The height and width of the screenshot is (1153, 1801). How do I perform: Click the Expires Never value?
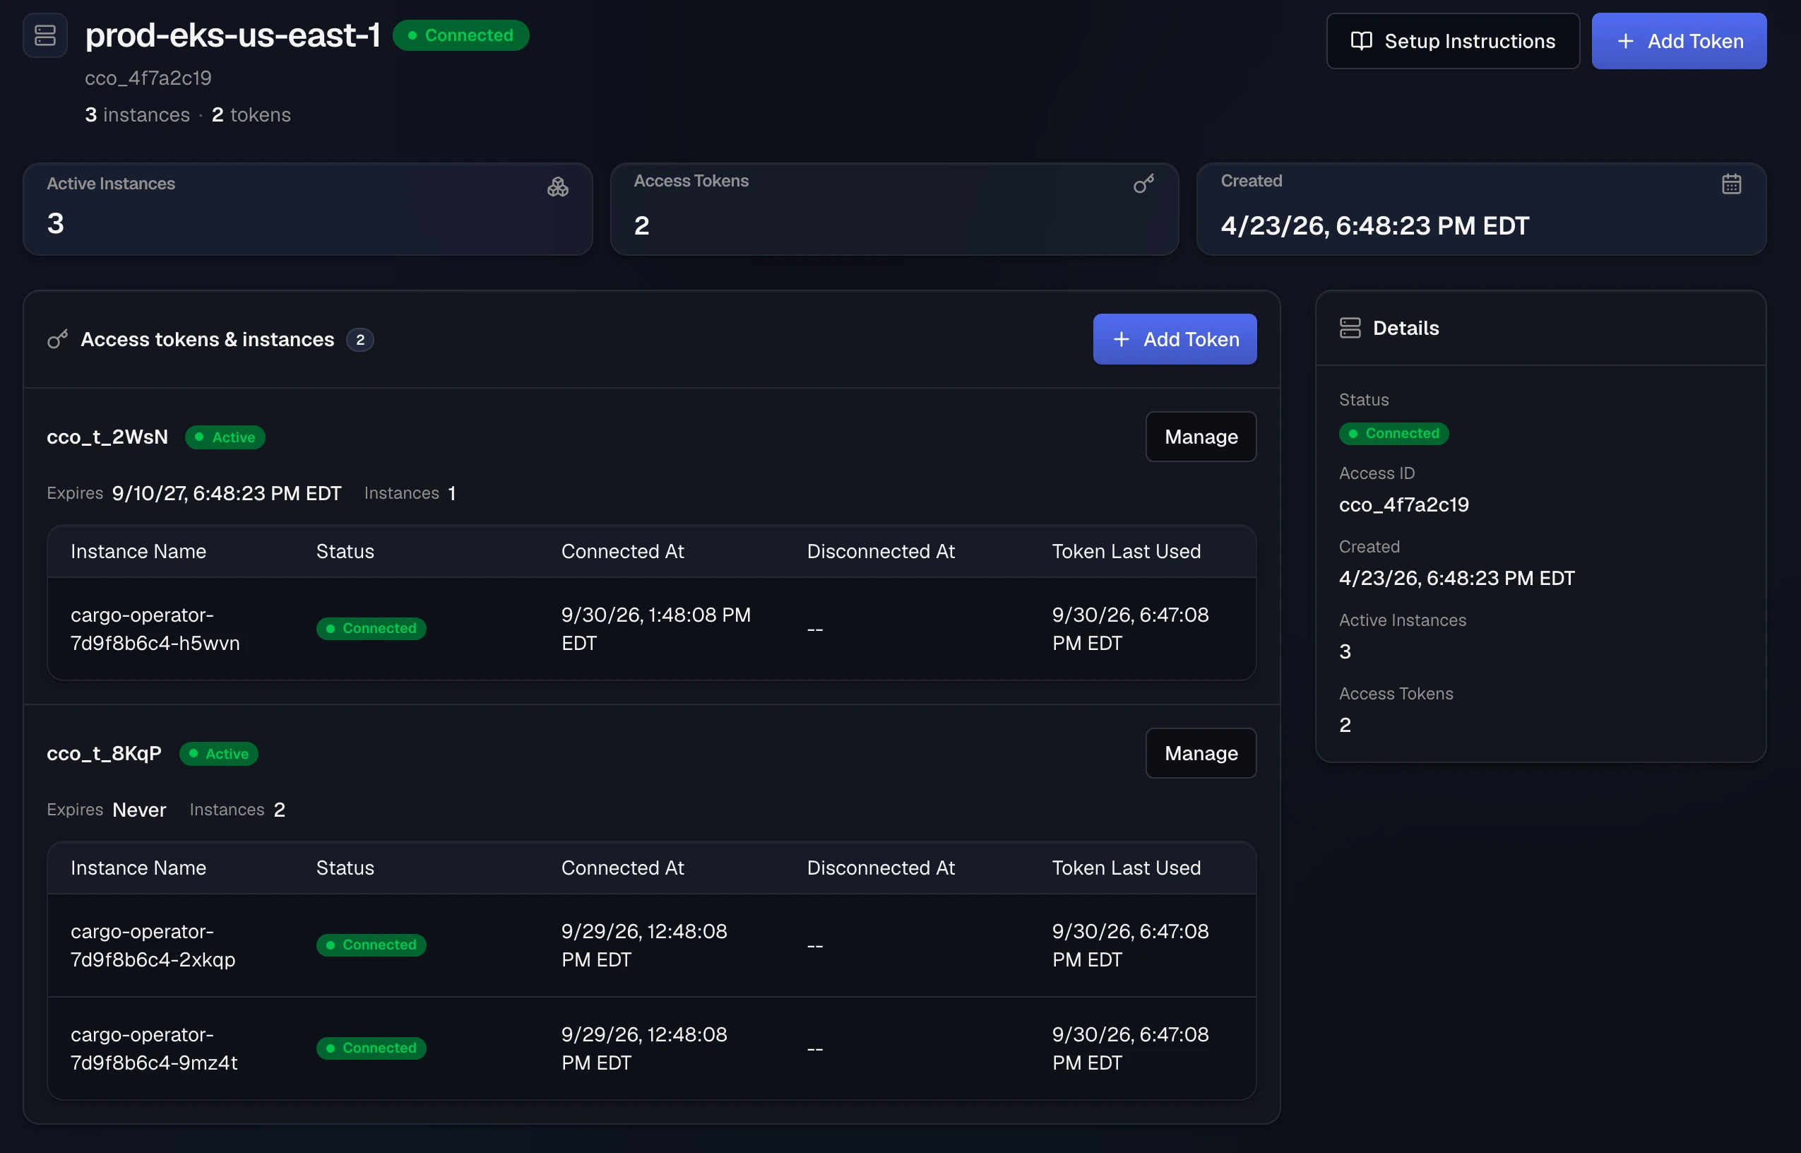[139, 810]
